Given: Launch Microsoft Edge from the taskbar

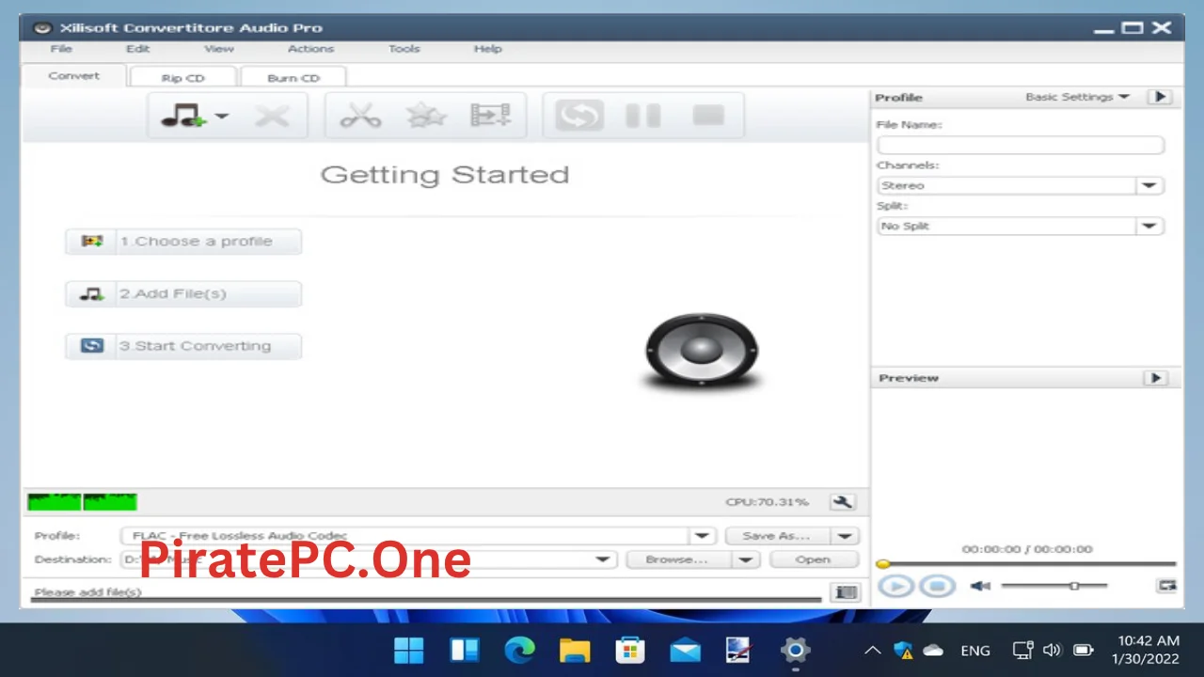Looking at the screenshot, I should point(519,650).
